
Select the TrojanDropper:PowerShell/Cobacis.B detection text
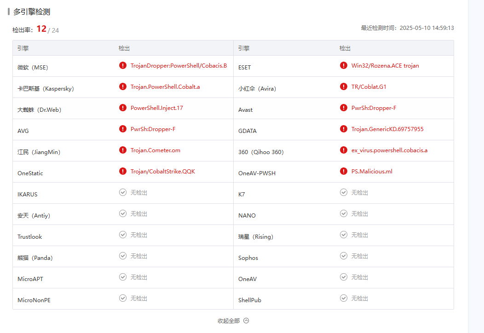click(179, 66)
